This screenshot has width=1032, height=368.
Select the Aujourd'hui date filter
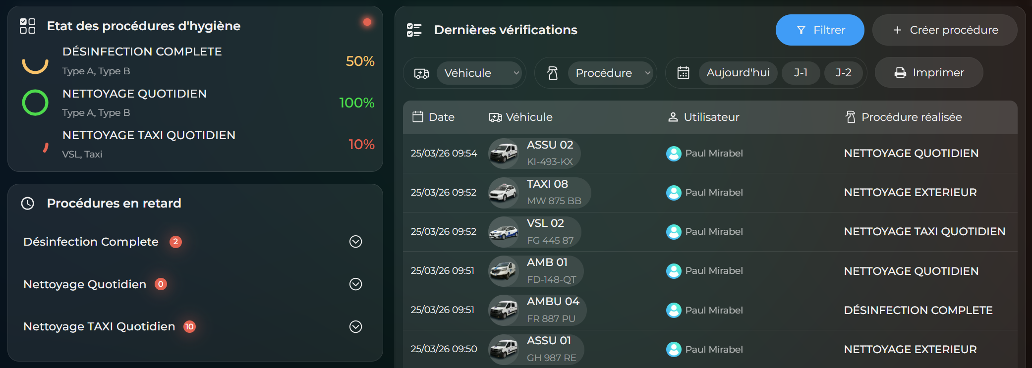click(x=738, y=73)
